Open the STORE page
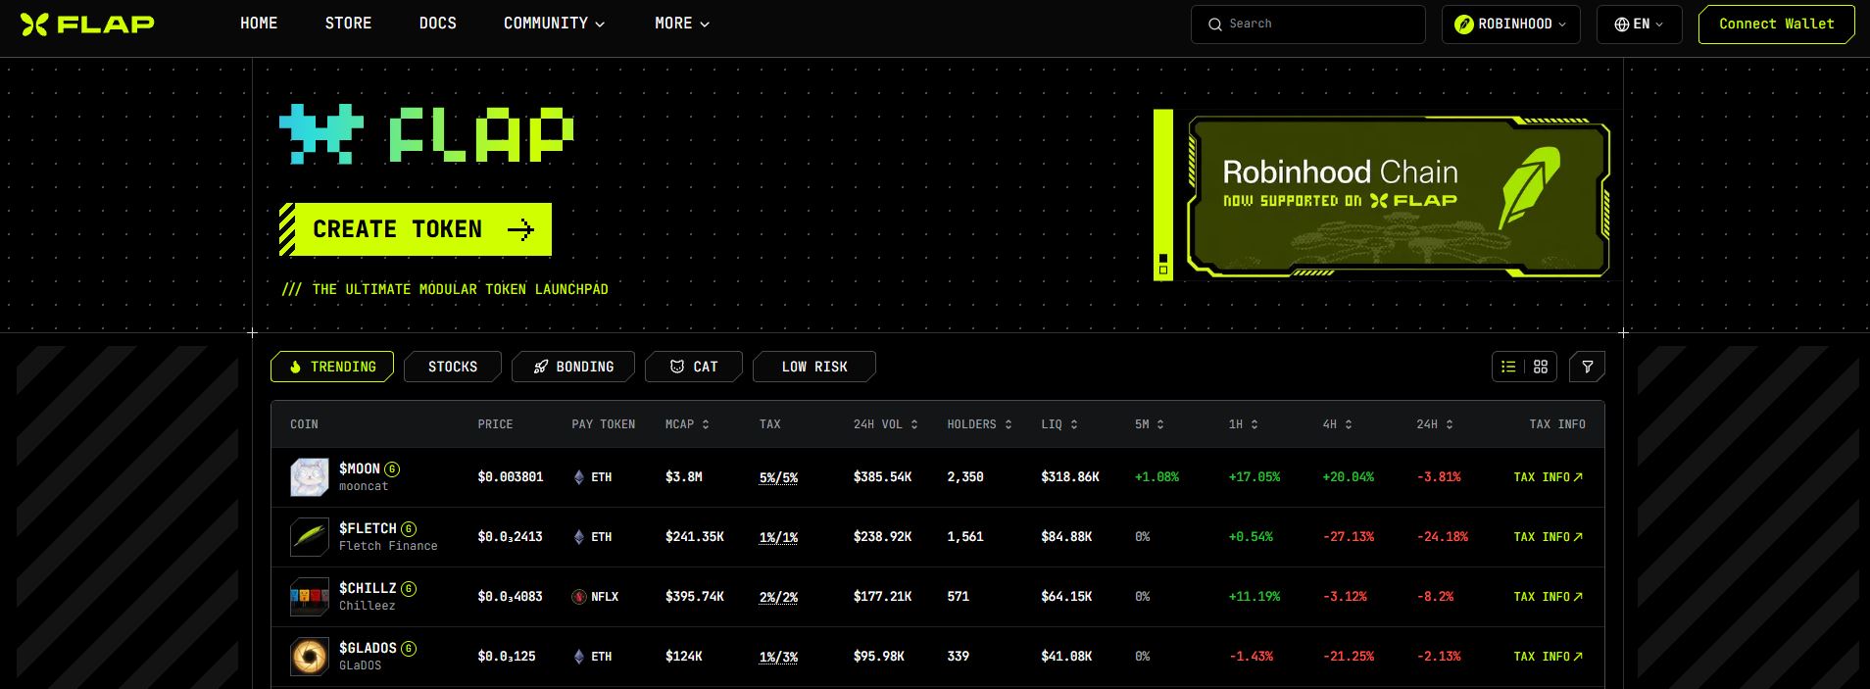Viewport: 1870px width, 689px height. click(348, 24)
